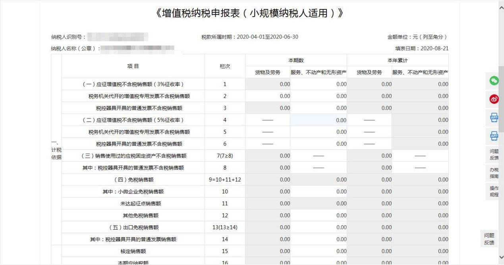Click the 9=10+11+12 row number cell

(225, 180)
